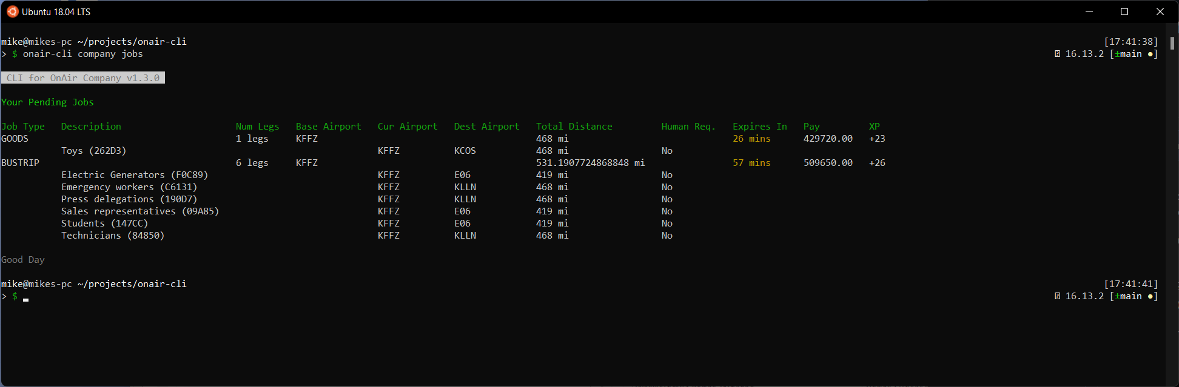The height and width of the screenshot is (387, 1179).
Task: Click the '531.1907724868848 mi' distance
Action: coord(591,163)
